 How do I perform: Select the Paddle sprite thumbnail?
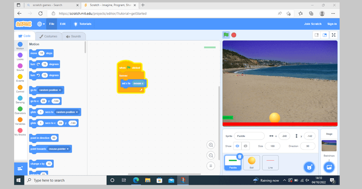pos(233,163)
